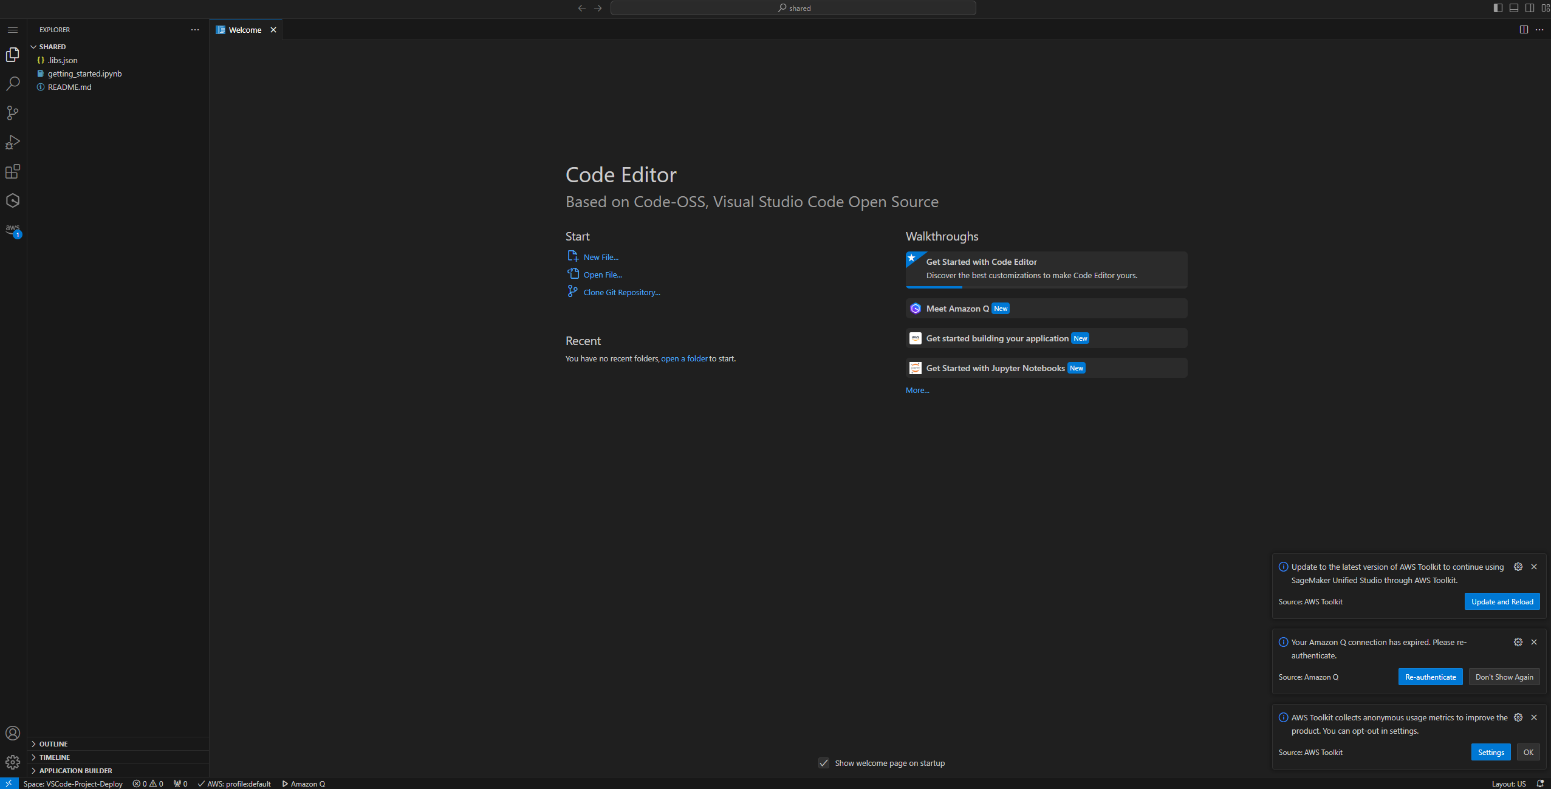Open notifications bell in status bar

(x=1540, y=784)
